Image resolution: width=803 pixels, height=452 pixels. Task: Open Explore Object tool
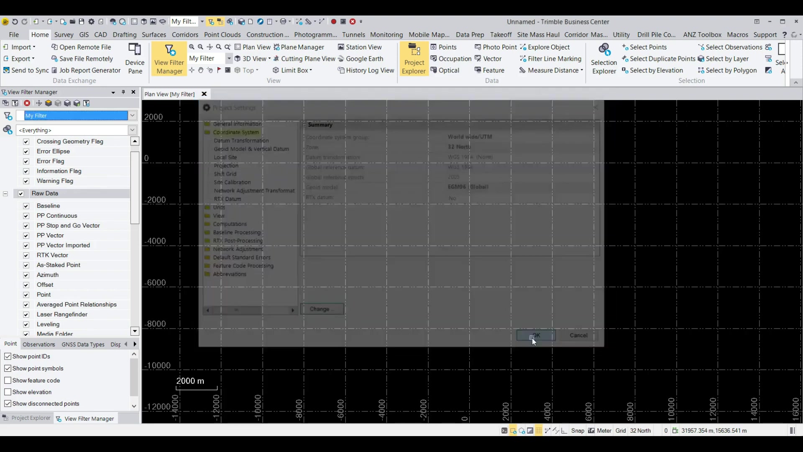tap(545, 47)
